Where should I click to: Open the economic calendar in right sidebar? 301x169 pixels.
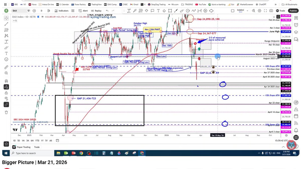point(296,116)
